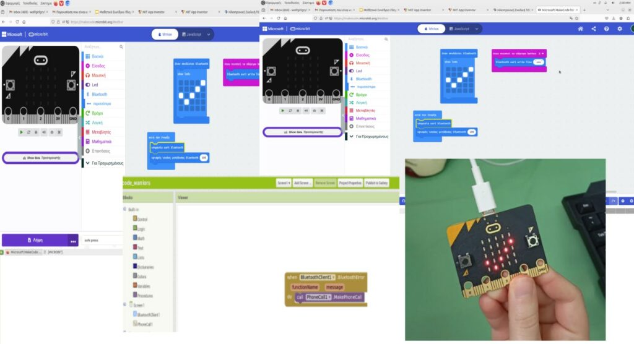
Task: Switch to JavaScript view in left MakeCode window
Action: click(x=192, y=35)
